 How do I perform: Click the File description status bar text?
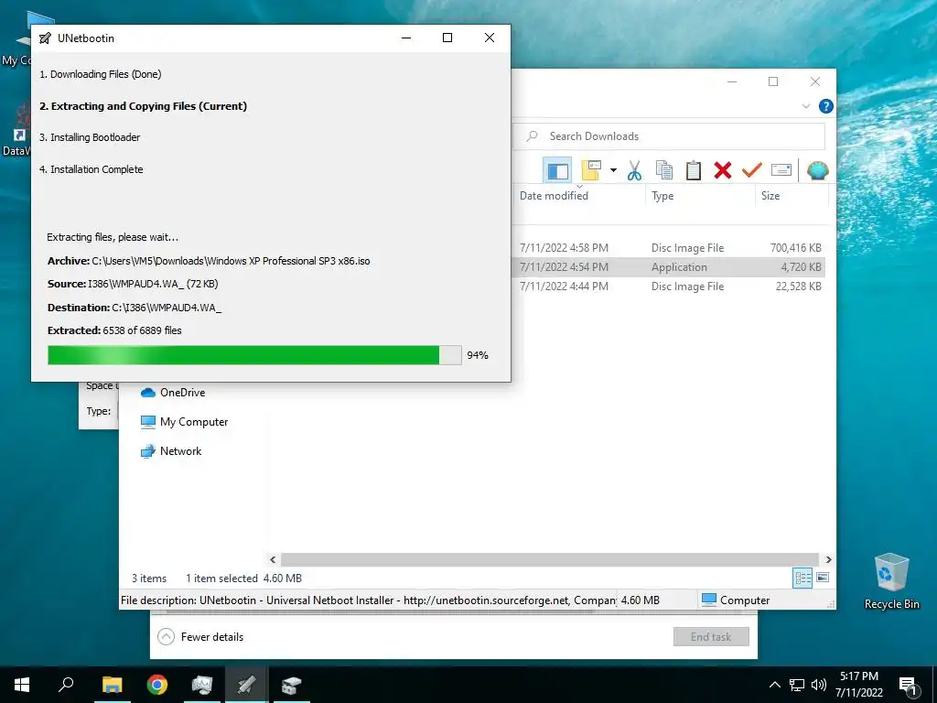368,600
